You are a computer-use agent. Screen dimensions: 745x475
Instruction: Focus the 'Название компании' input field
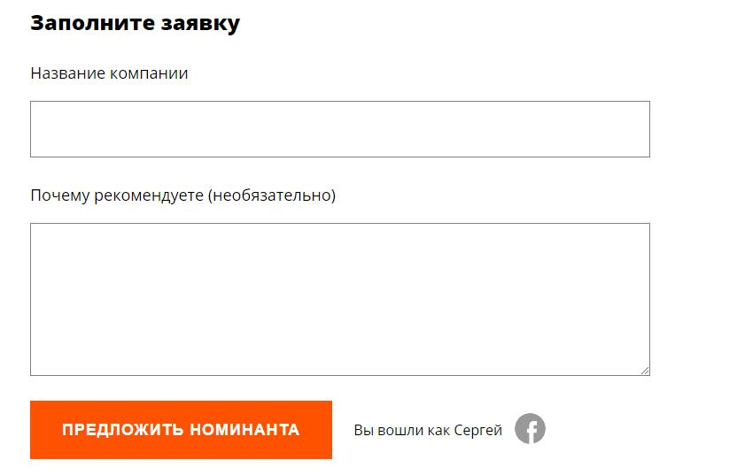coord(339,129)
